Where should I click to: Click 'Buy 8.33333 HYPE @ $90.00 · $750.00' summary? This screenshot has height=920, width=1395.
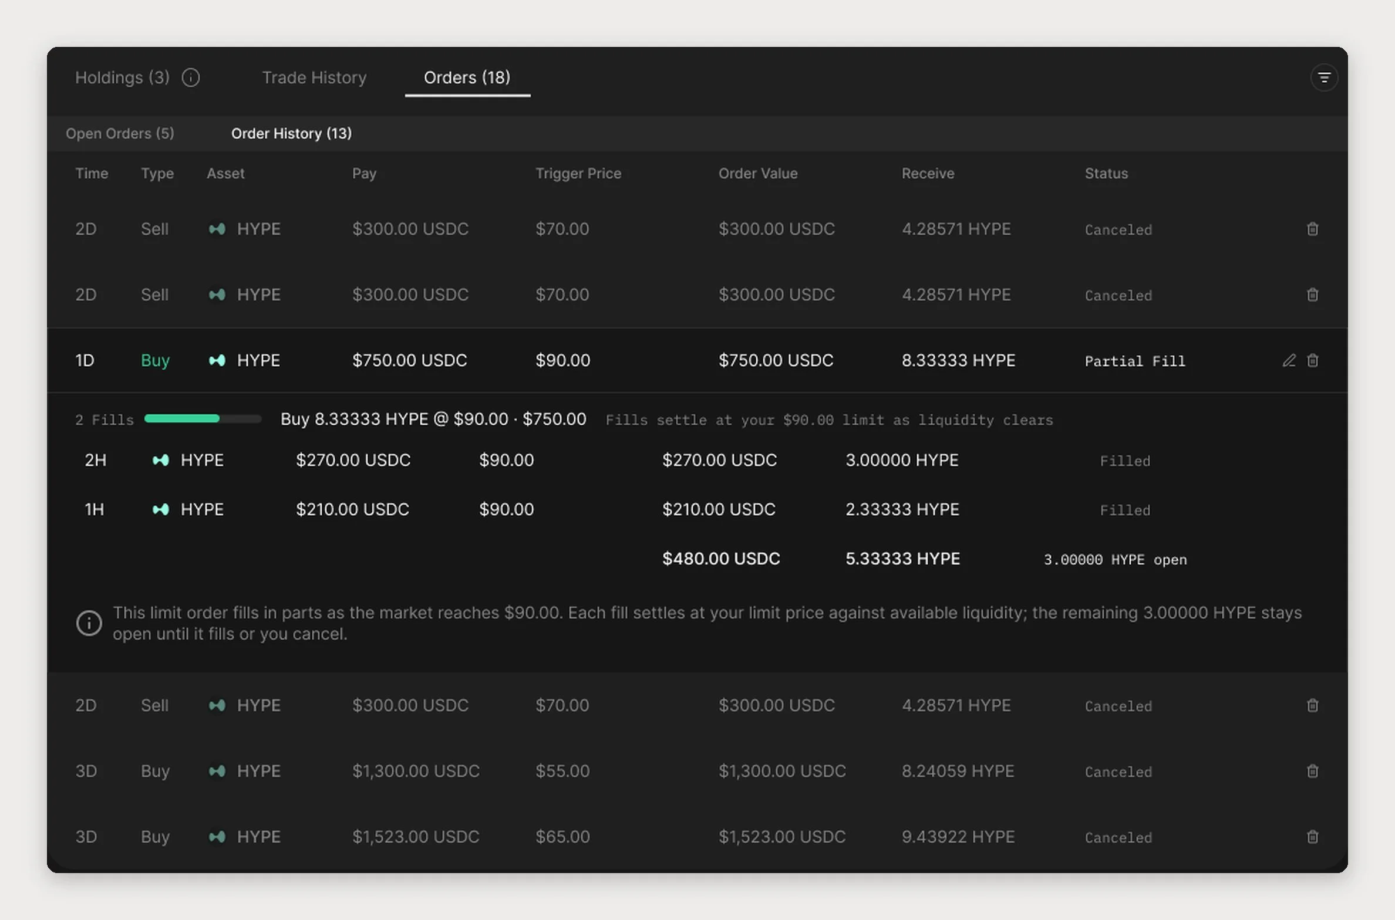point(433,419)
